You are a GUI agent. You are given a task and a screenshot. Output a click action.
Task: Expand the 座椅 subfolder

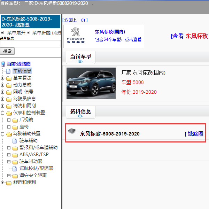coord(9,127)
